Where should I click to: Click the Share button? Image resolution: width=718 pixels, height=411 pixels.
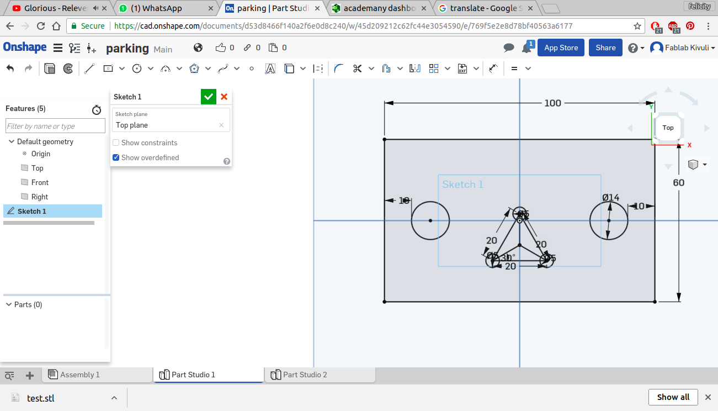click(605, 48)
